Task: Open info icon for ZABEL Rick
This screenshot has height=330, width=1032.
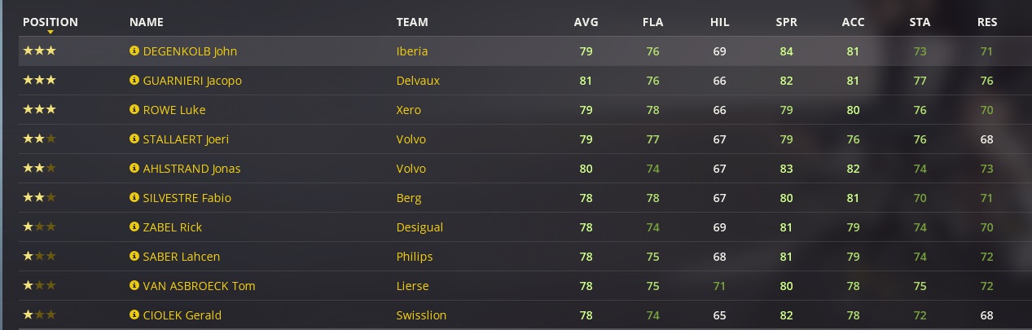Action: pos(134,227)
